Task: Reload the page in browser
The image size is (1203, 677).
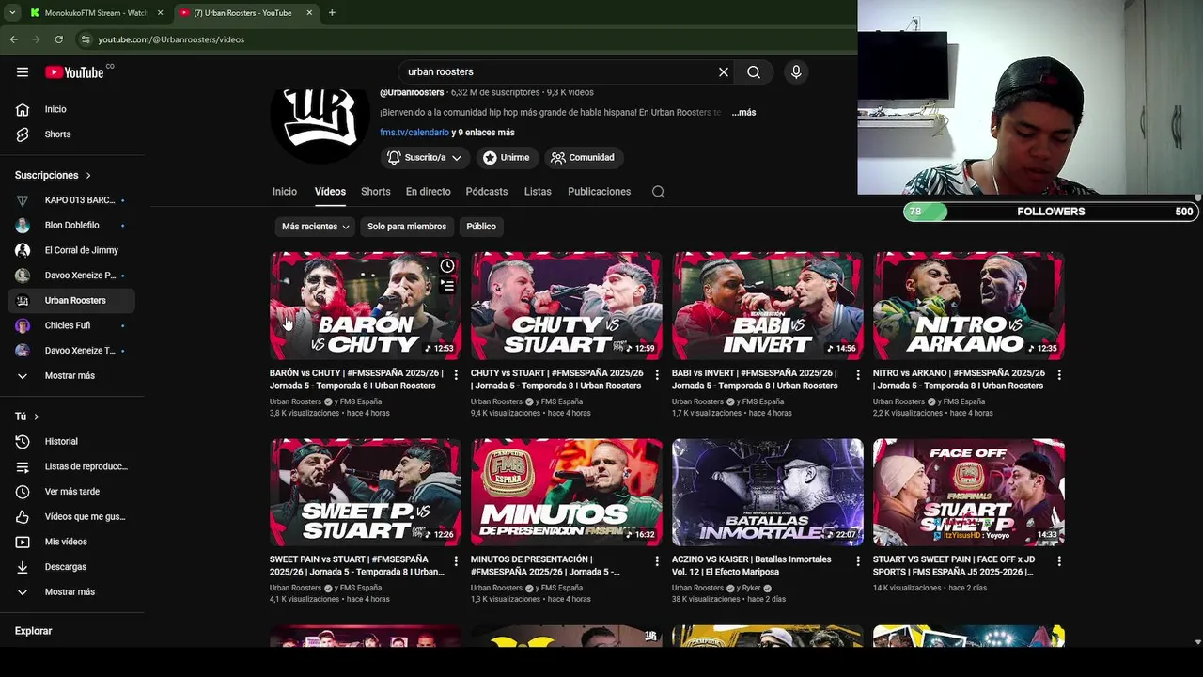Action: click(x=58, y=39)
